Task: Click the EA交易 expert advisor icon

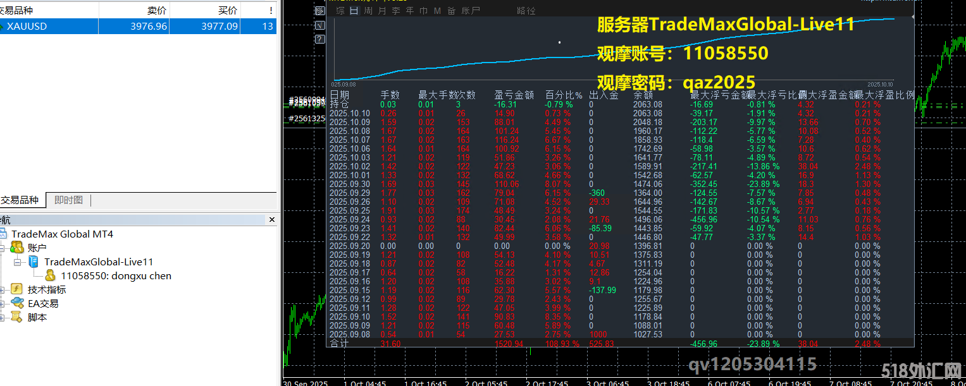Action: click(16, 303)
